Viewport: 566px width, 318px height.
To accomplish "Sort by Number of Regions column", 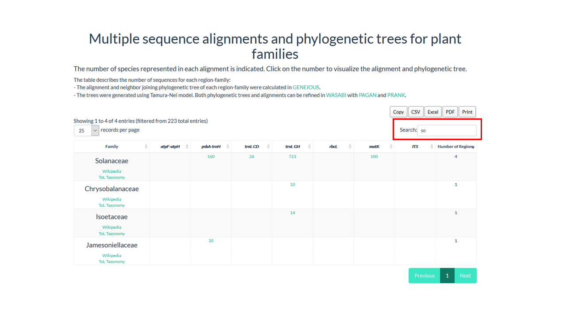I will click(456, 147).
